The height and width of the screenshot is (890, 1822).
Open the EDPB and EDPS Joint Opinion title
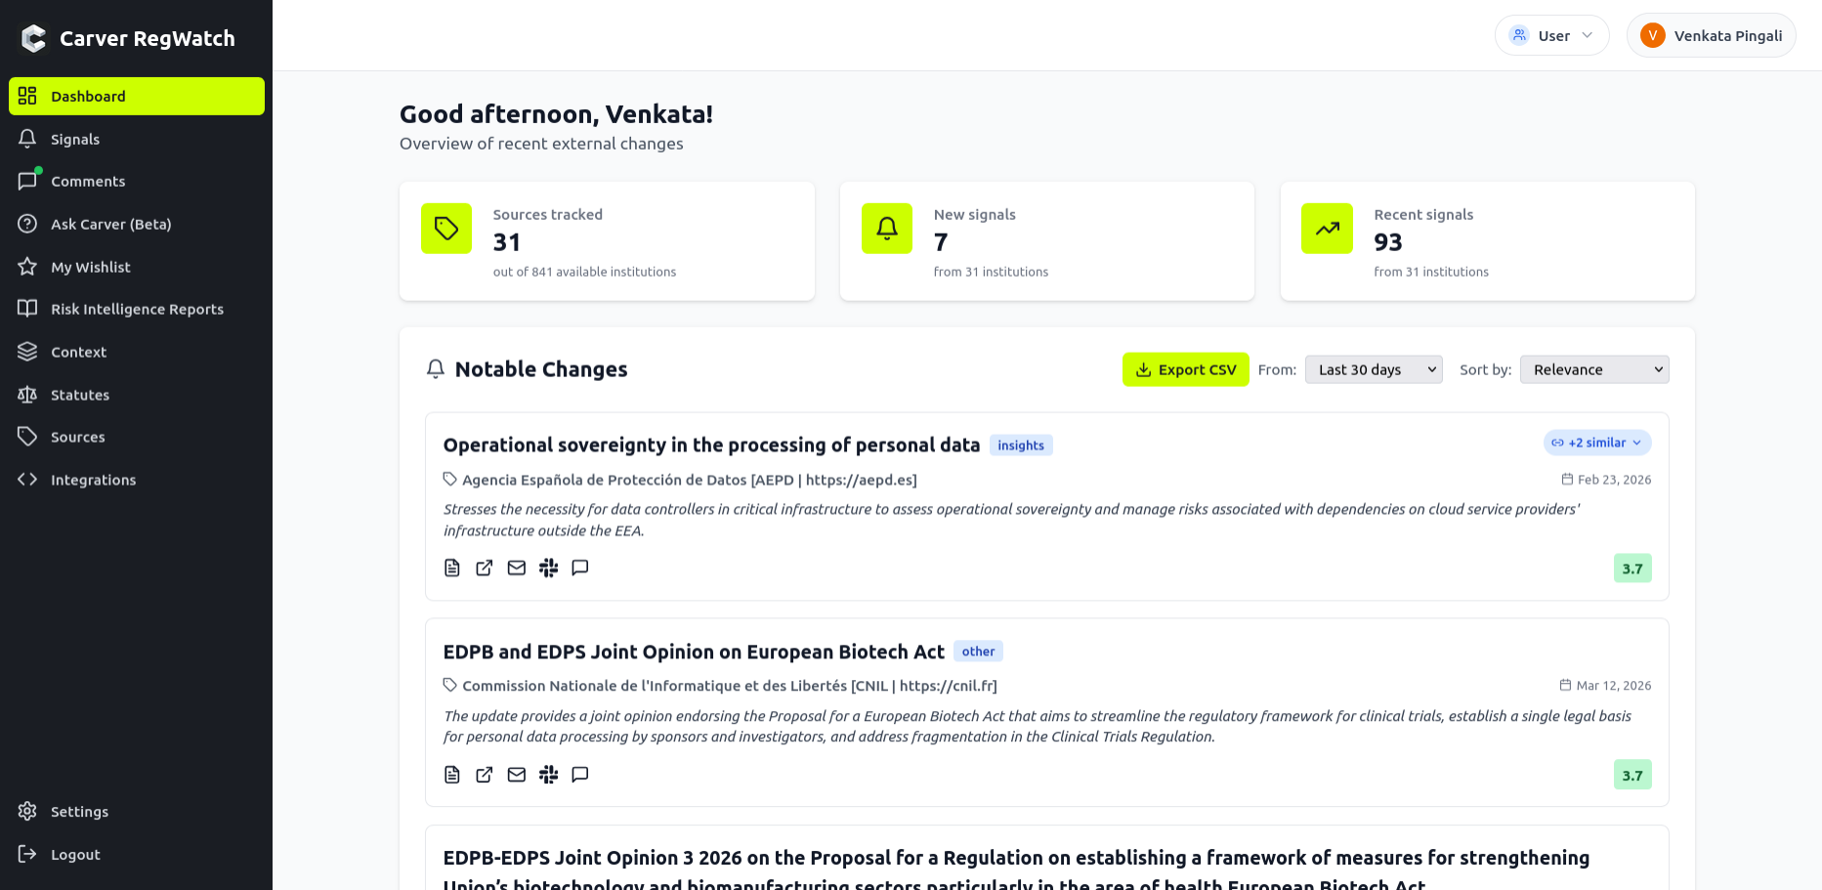[694, 652]
